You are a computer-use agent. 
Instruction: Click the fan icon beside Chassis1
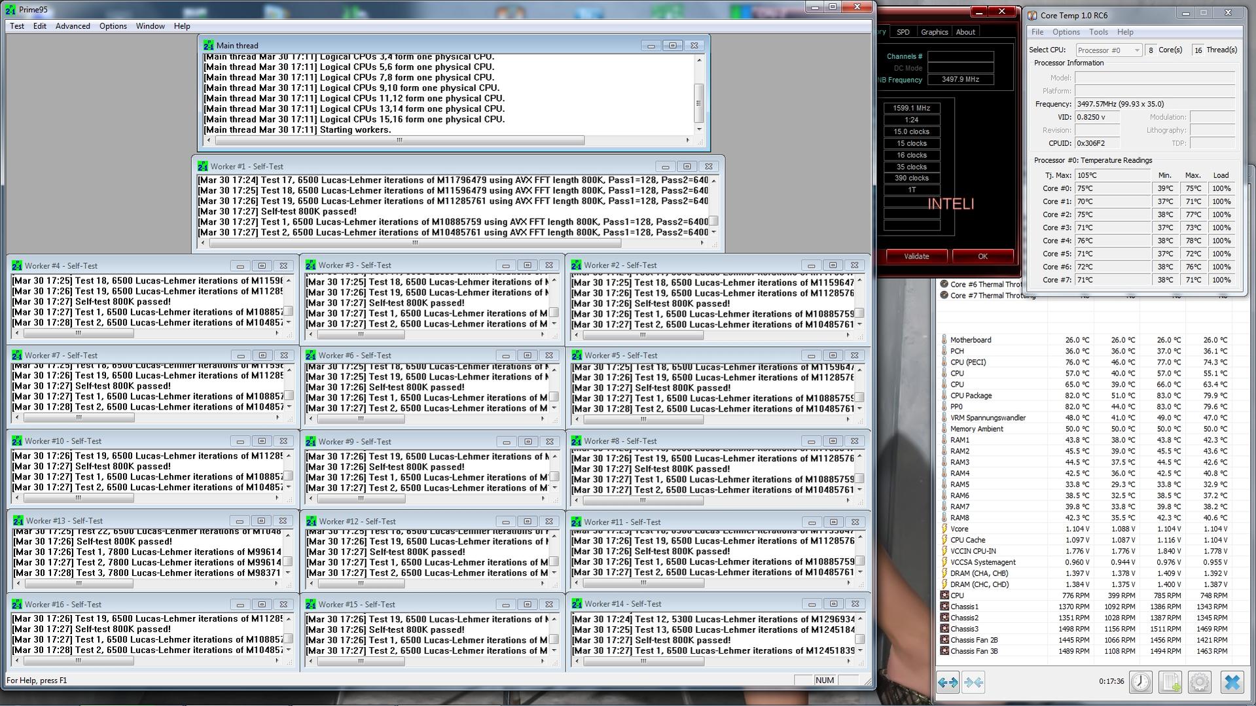click(x=944, y=607)
